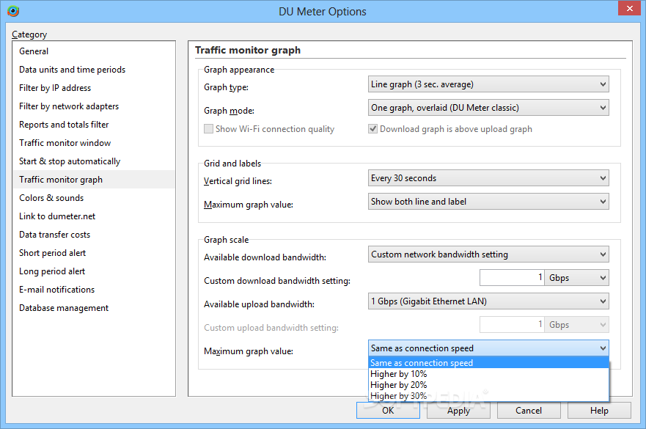
Task: Open the Available upload bandwidth dropdown
Action: (x=488, y=301)
